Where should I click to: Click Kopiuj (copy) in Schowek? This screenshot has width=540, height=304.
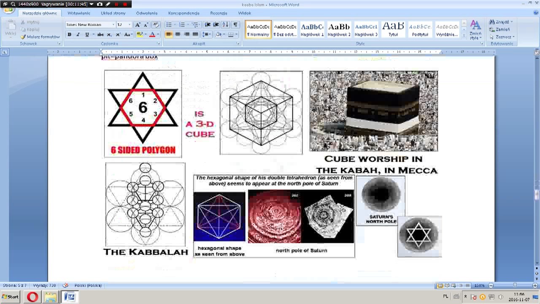(30, 29)
